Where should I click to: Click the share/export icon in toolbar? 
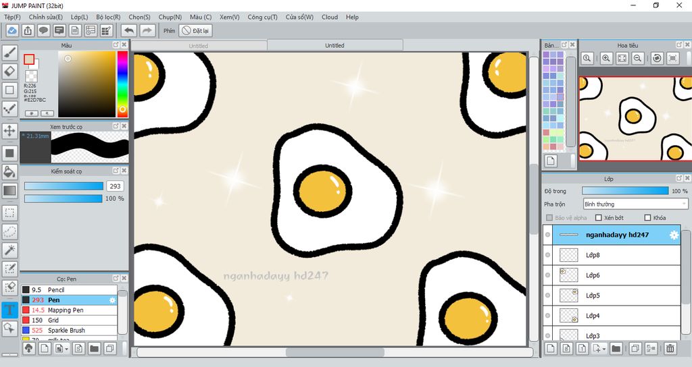pos(28,30)
